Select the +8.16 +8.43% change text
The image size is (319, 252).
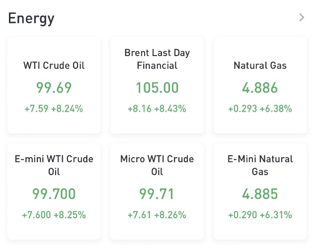point(157,108)
